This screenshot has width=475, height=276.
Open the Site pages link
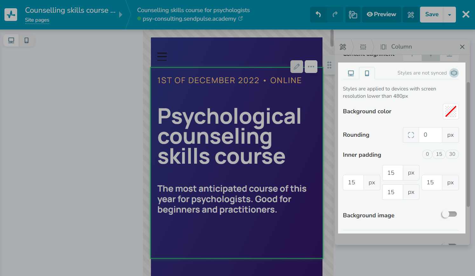[x=37, y=20]
